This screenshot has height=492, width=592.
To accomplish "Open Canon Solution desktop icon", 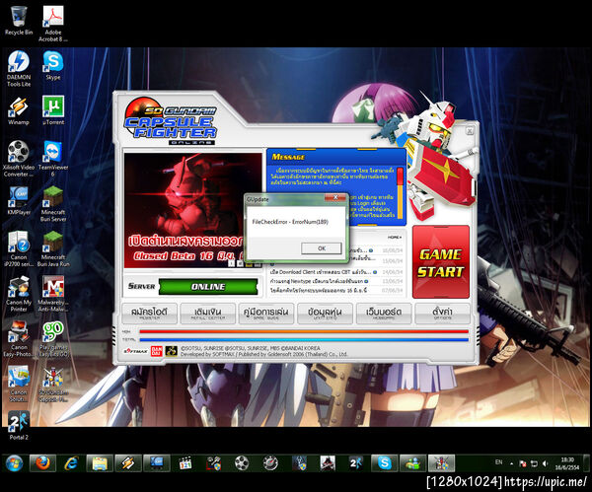I will click(19, 384).
